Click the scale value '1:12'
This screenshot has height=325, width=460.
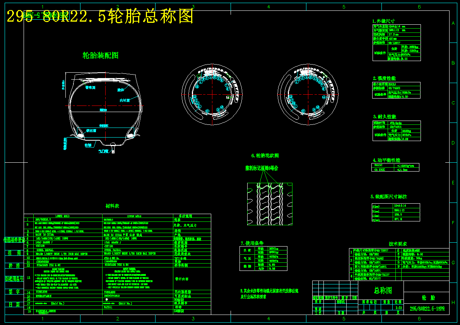click(x=399, y=308)
